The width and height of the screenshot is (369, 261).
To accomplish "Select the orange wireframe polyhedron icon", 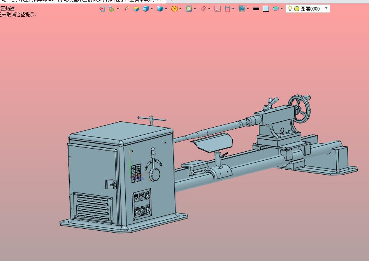I will 174,9.
